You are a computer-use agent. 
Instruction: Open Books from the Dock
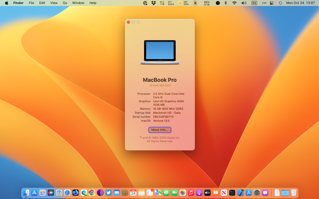[216, 193]
